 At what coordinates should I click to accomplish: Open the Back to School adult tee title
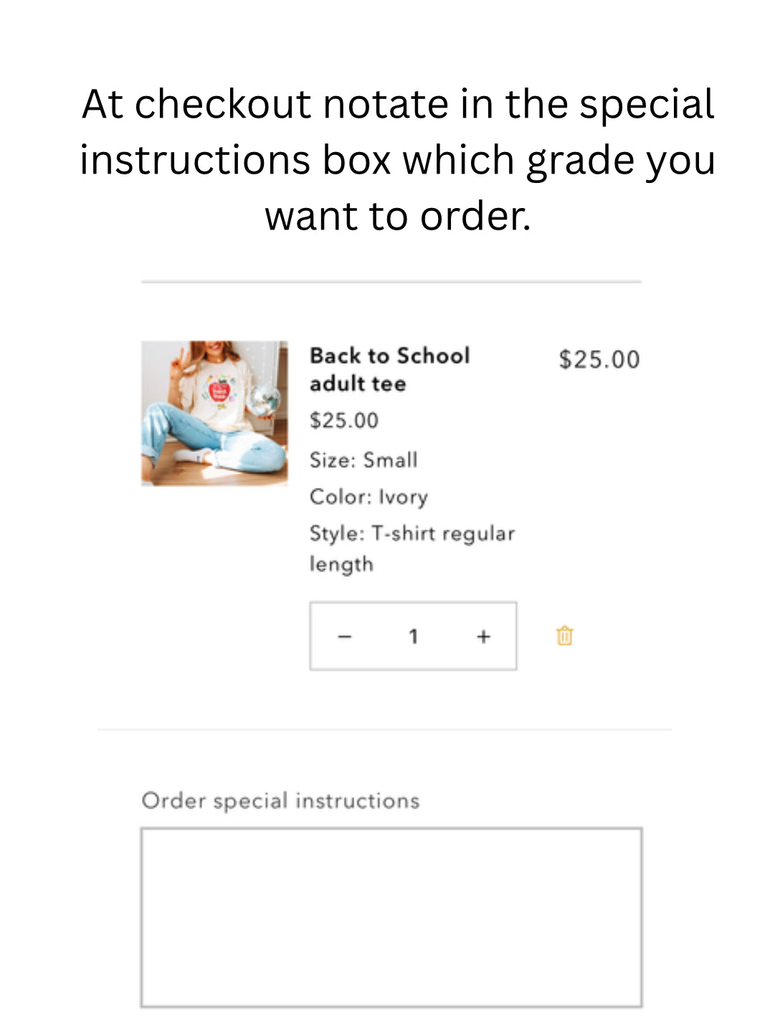pos(390,369)
